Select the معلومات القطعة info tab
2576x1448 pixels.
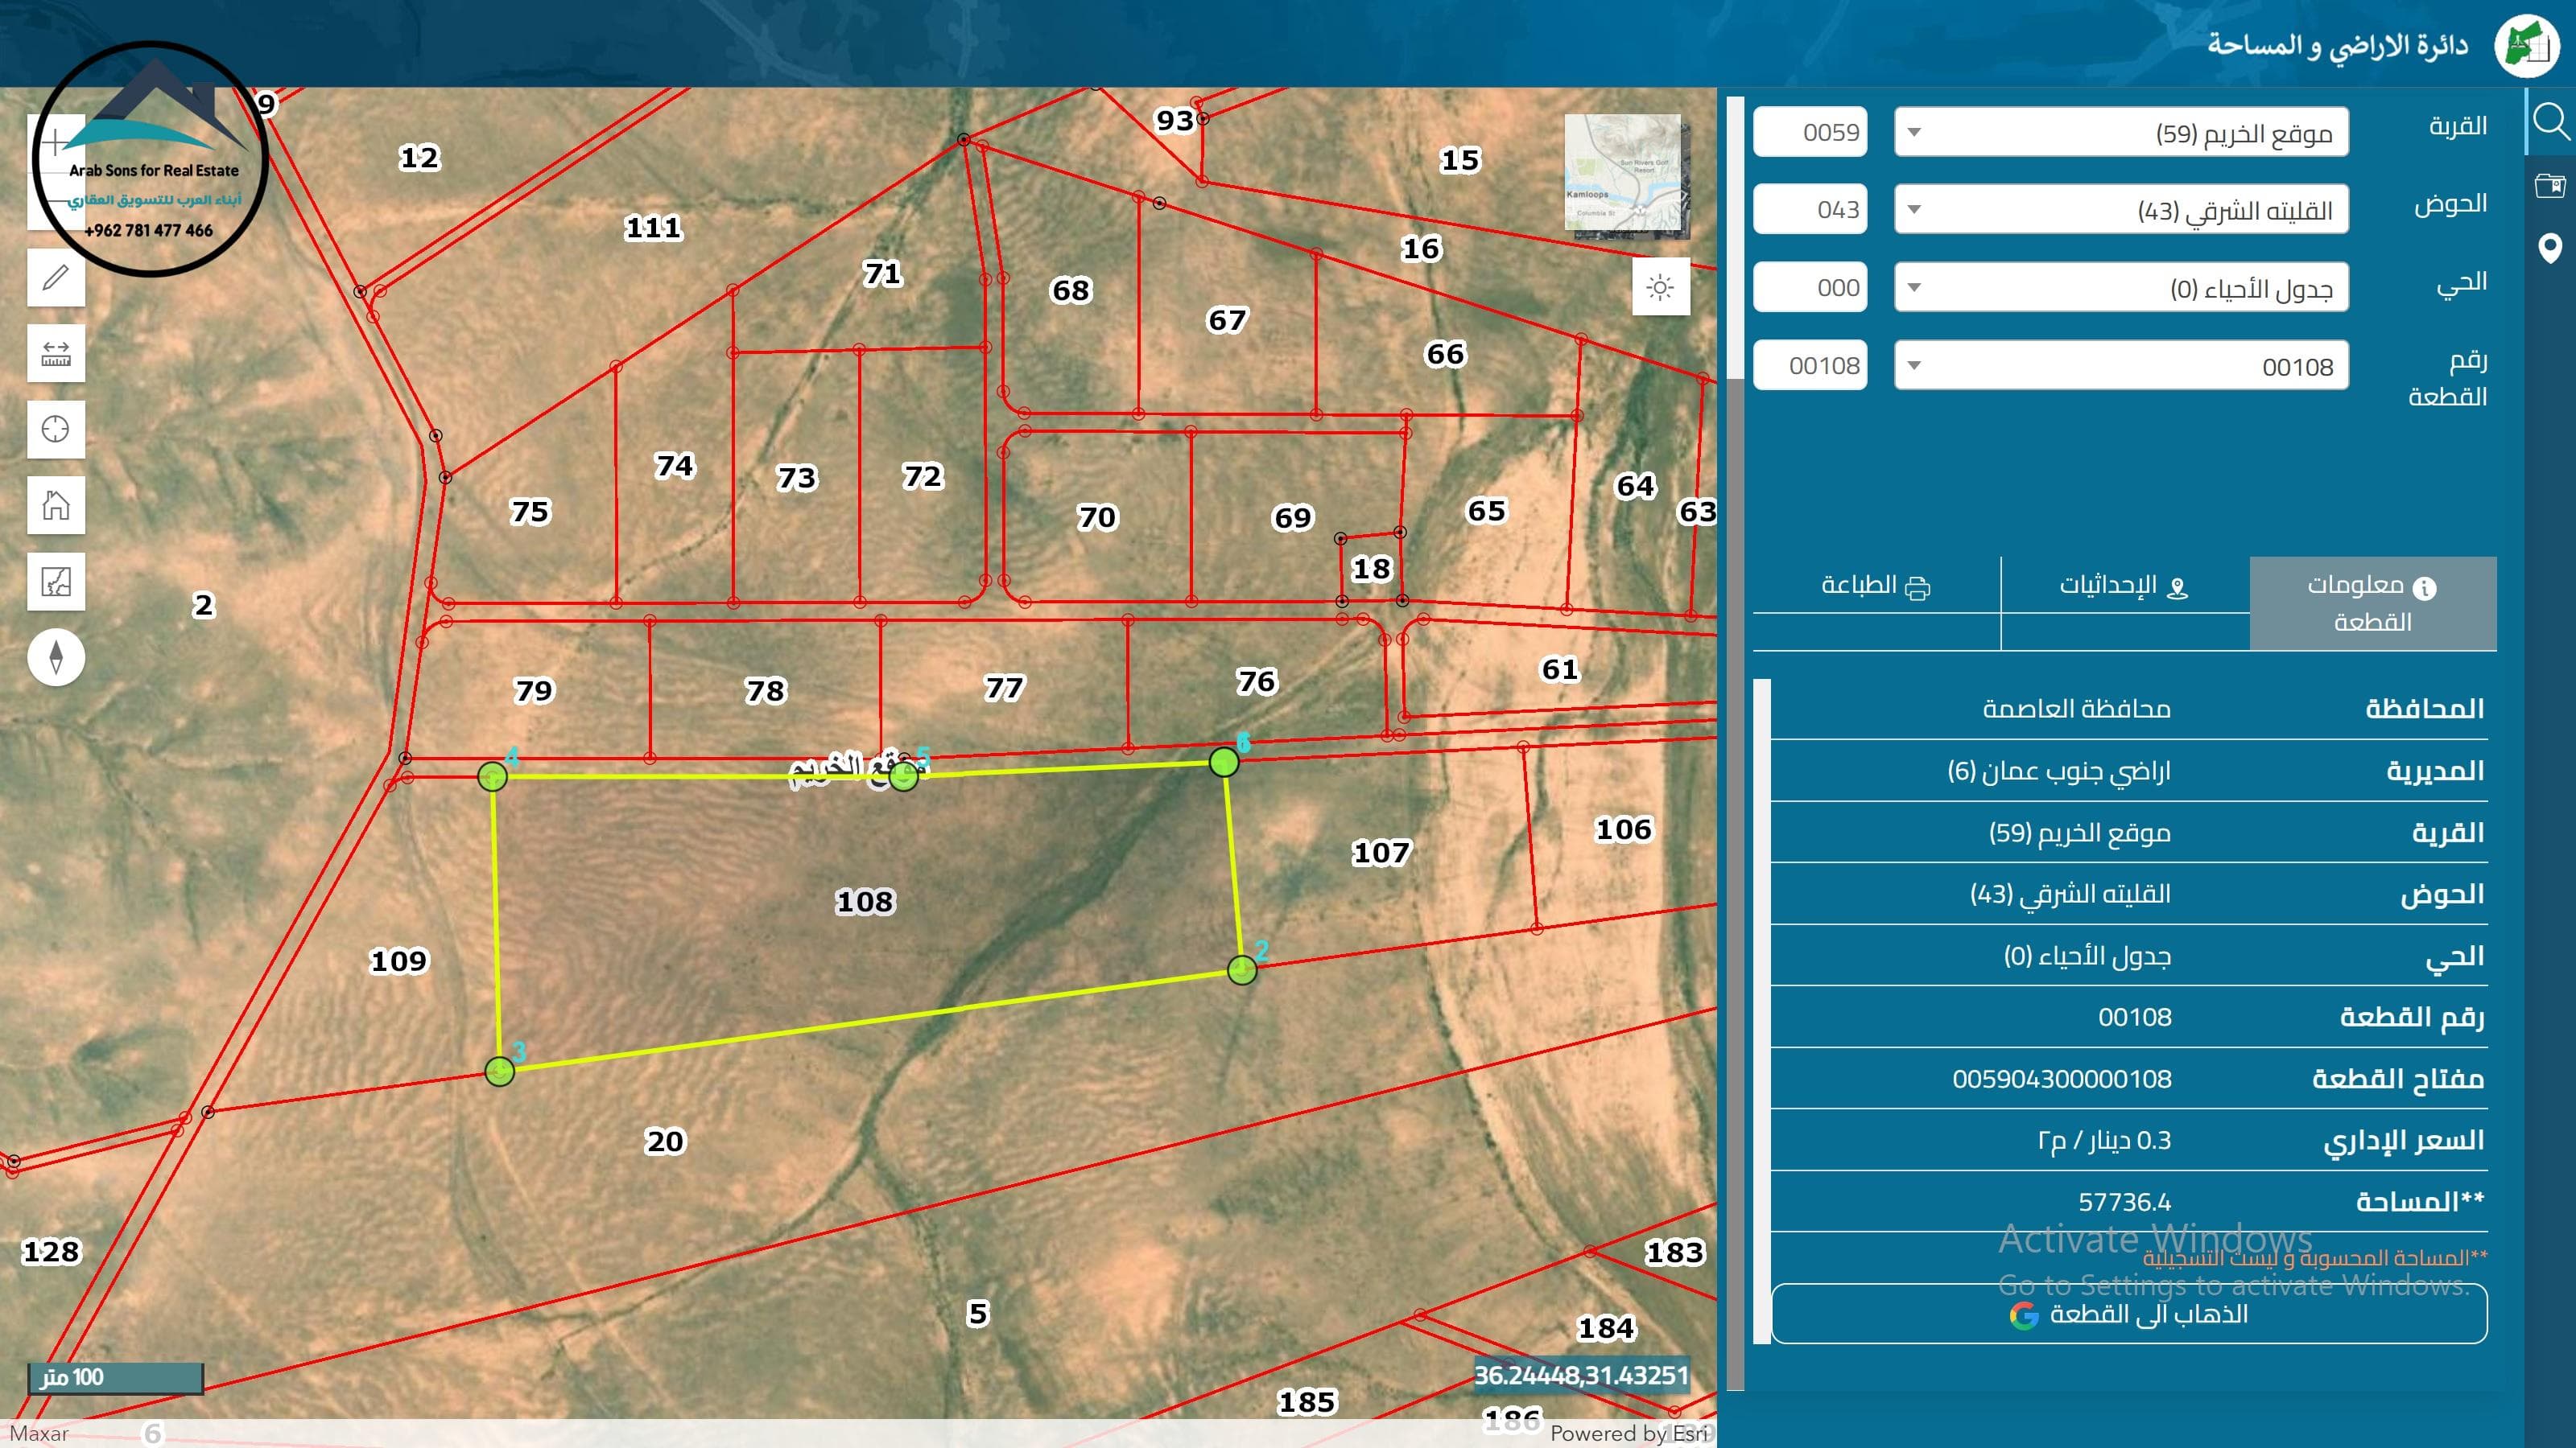(2372, 603)
